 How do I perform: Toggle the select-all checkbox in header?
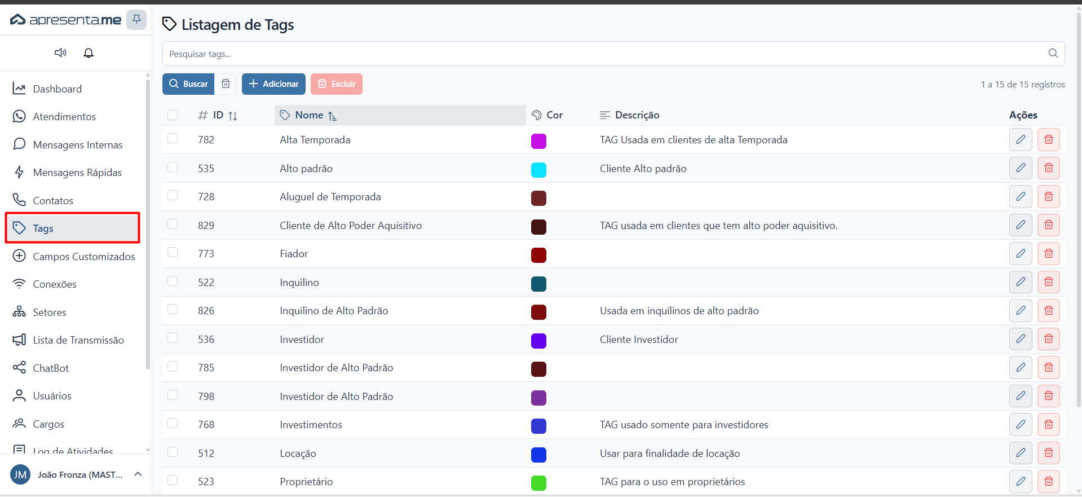[173, 115]
